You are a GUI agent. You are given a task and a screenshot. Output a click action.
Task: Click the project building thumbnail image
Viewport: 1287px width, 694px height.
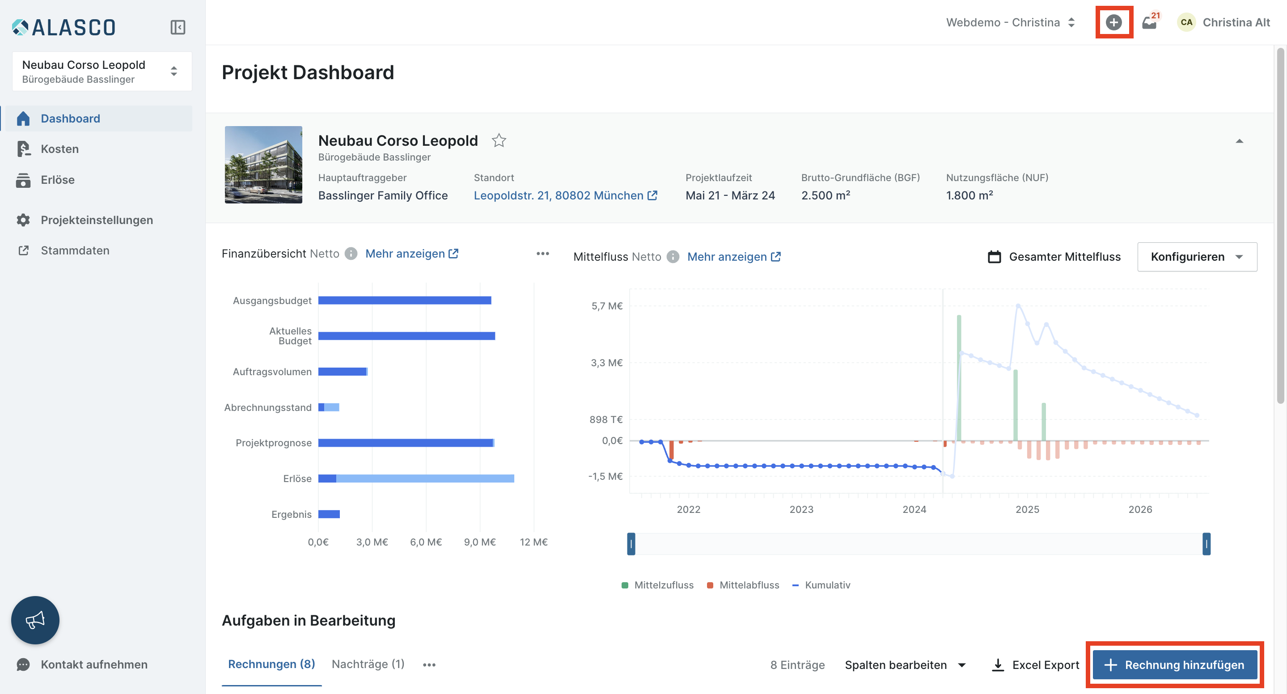tap(263, 165)
